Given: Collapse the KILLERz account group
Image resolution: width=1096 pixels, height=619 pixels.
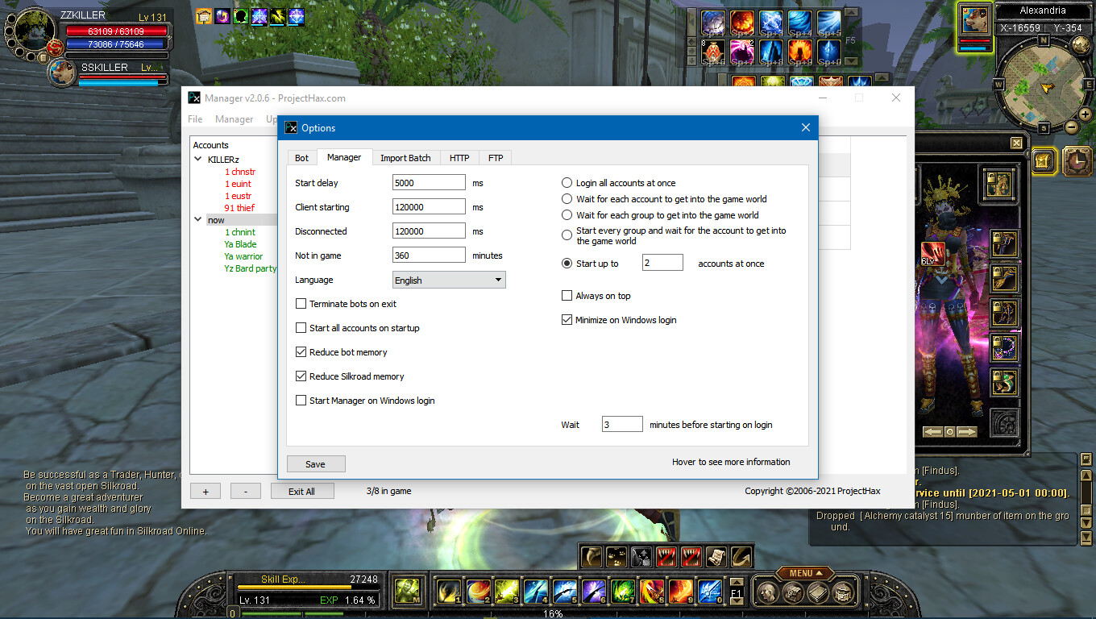Looking at the screenshot, I should [x=198, y=160].
